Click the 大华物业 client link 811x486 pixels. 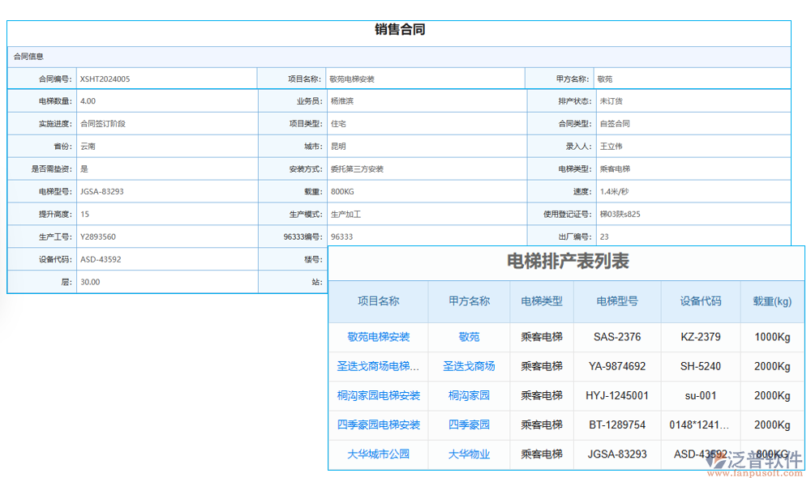(x=469, y=454)
